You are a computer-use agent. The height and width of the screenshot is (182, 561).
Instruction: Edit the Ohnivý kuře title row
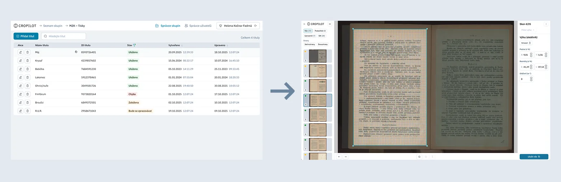[x=20, y=86]
